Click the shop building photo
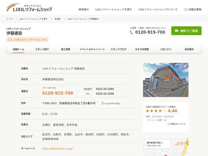The width and height of the screenshot is (208, 156). coord(166,80)
